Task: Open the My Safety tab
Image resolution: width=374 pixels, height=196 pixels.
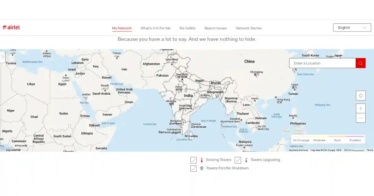Action: (x=188, y=28)
